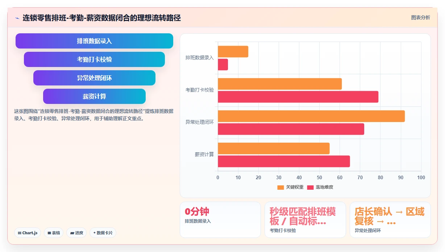Click red bar for 考勤打卡校验
Viewport: 445px width, 252px height.
[x=298, y=97]
